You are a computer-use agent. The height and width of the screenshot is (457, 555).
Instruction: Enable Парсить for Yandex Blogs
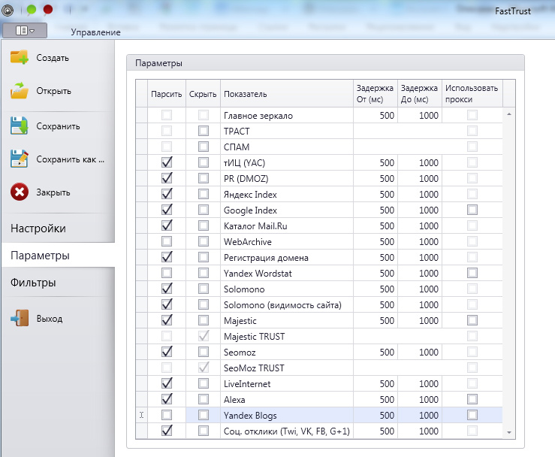[167, 415]
